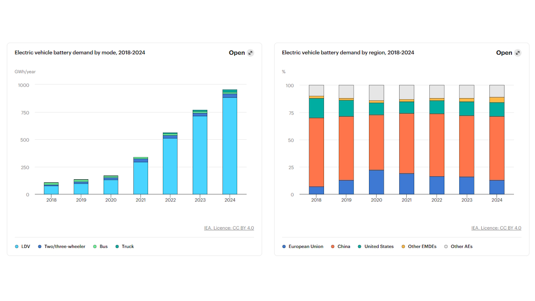Screen dimensions: 535x301
Task: Toggle Other AEs legend entry
Action: (458, 247)
